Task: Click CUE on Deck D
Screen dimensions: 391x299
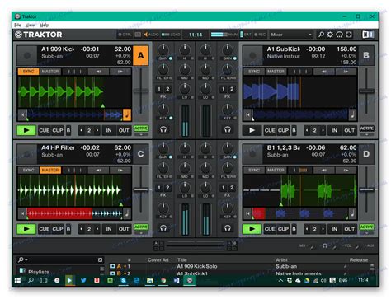Action: tap(270, 229)
